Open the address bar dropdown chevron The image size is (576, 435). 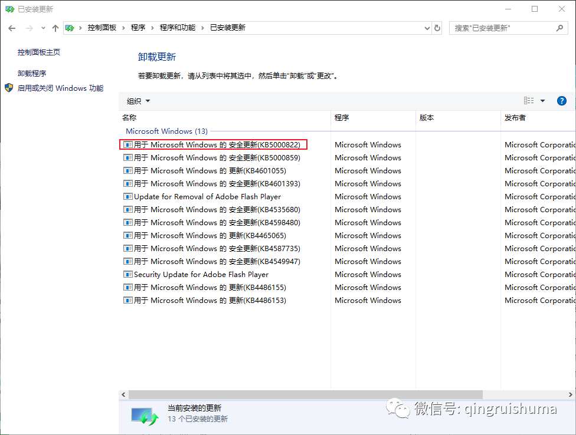[426, 28]
